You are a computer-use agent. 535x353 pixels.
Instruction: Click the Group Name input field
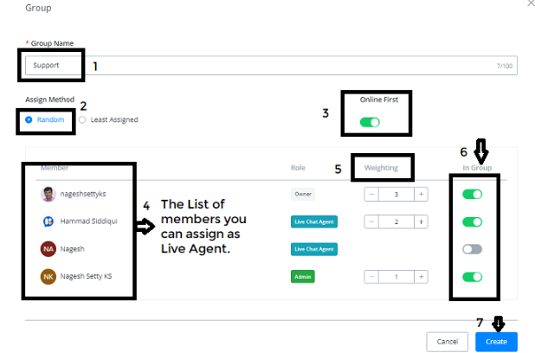coord(260,66)
